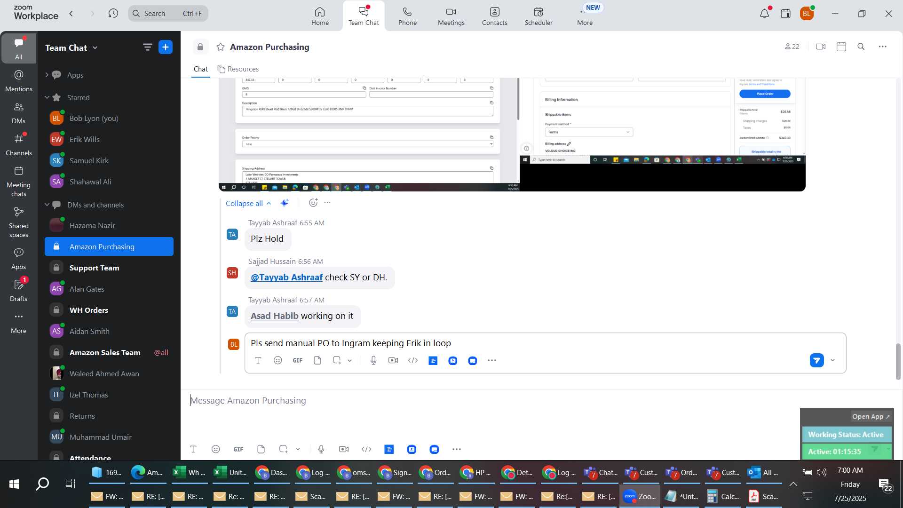Open the channel more options ellipsis
The width and height of the screenshot is (903, 508).
(883, 47)
